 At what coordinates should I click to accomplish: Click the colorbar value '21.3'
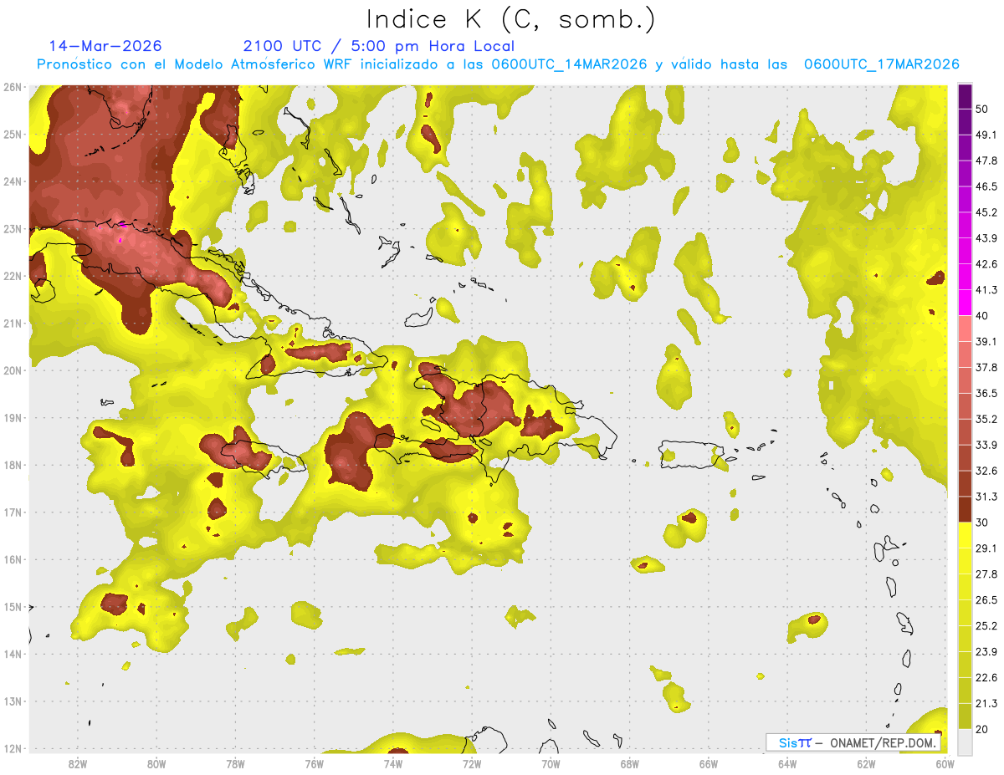986,704
